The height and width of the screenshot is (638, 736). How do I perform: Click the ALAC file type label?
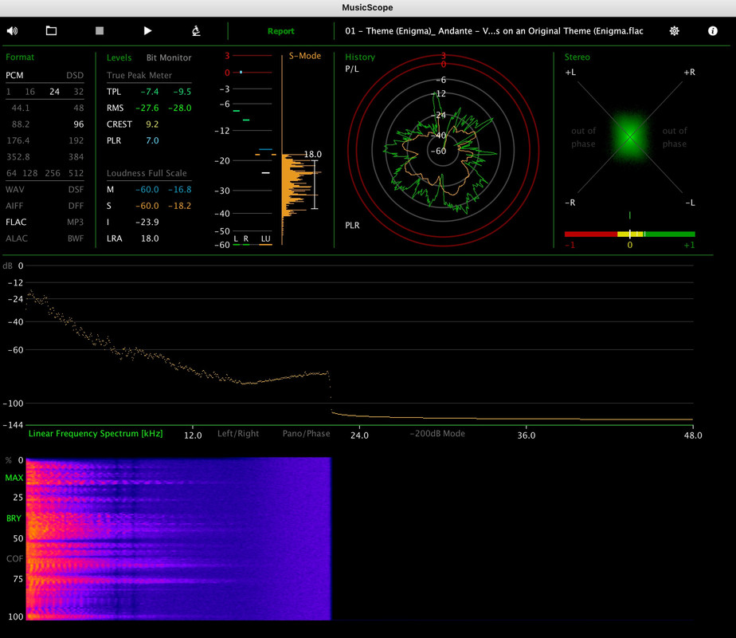[x=17, y=238]
